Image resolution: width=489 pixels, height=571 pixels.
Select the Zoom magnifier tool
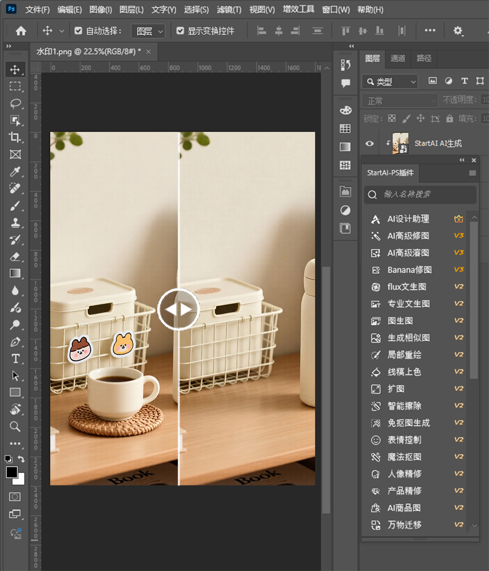[15, 426]
